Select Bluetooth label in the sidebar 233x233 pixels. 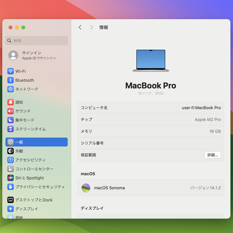(x=25, y=80)
